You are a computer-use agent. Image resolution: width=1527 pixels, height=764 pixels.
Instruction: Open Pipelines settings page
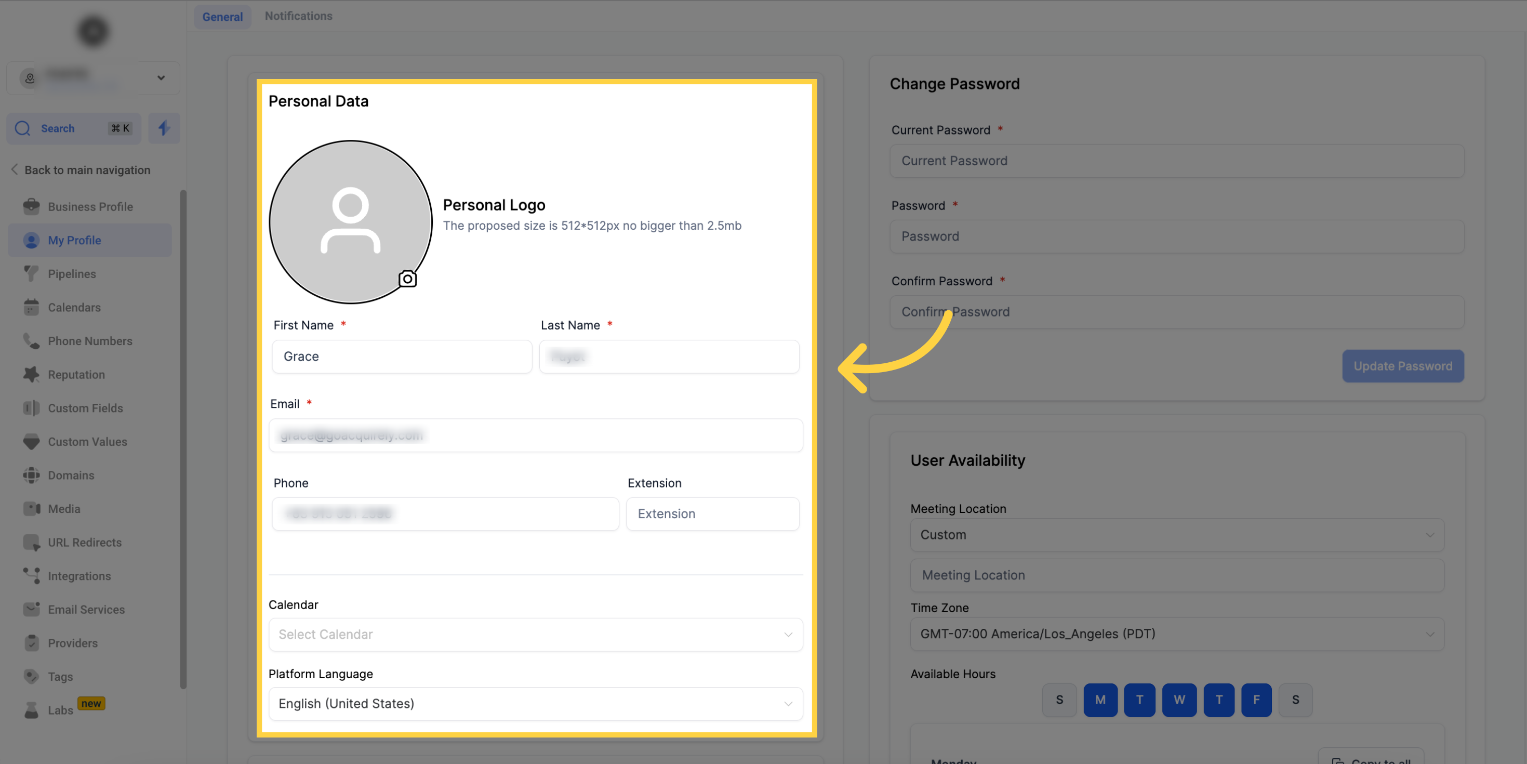pos(90,273)
